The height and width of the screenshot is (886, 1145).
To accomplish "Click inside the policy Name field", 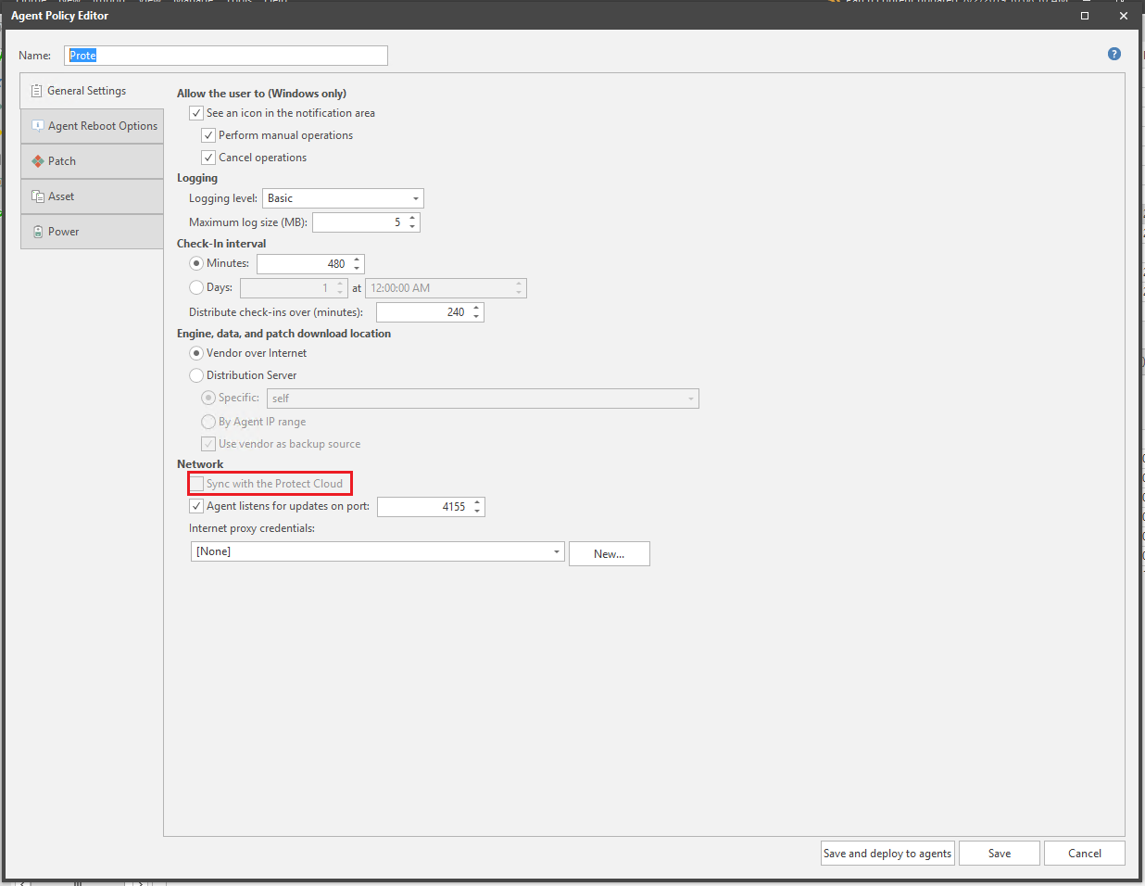I will 225,55.
